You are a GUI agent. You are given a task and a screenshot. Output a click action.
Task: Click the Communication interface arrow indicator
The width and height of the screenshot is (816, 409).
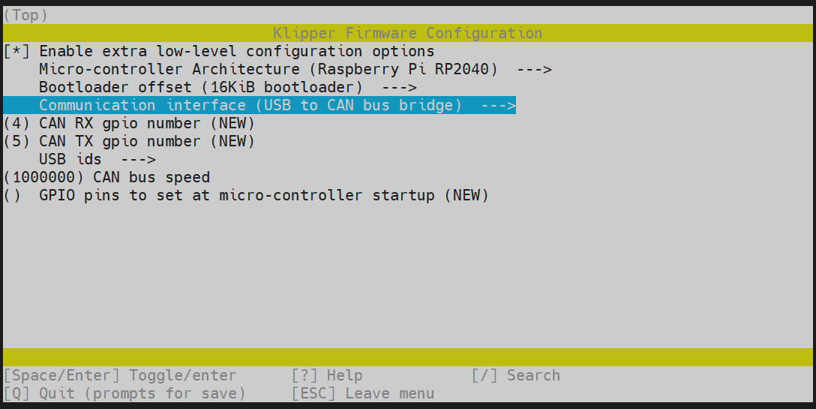coord(498,105)
